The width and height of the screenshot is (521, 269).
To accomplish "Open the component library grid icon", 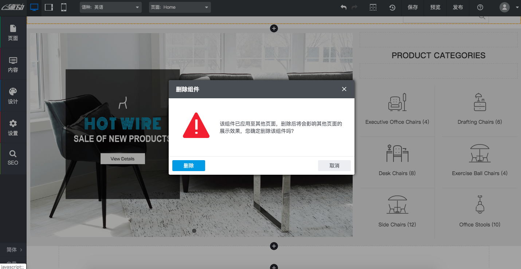I will pos(373,7).
